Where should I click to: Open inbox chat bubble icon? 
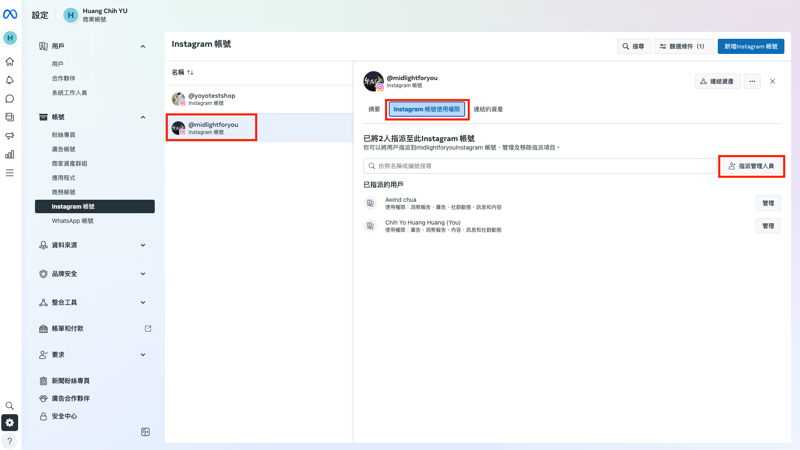click(10, 99)
